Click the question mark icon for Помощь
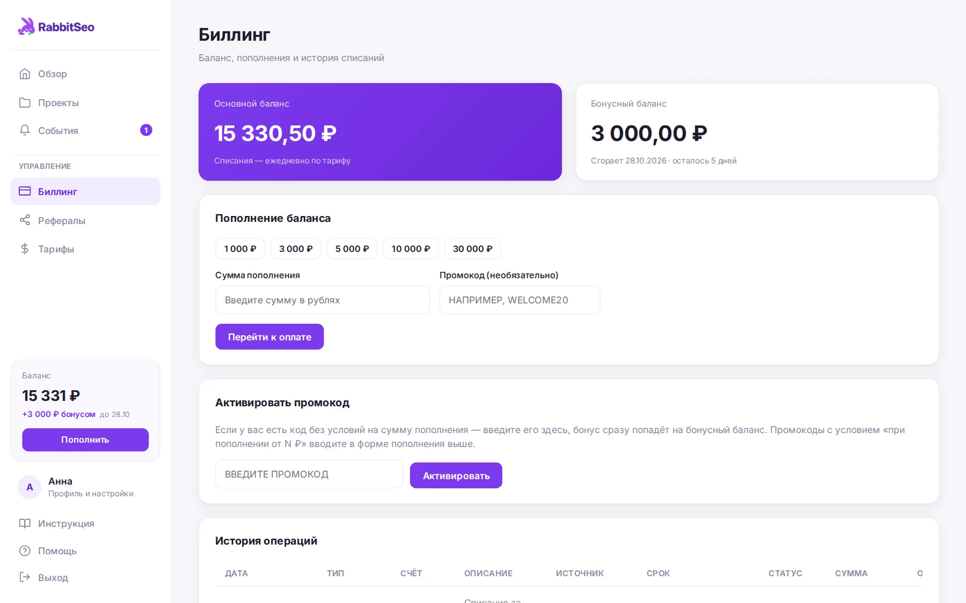The height and width of the screenshot is (603, 966). pos(25,550)
